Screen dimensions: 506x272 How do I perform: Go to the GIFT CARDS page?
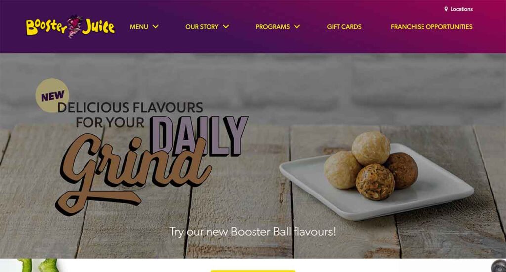click(x=344, y=27)
